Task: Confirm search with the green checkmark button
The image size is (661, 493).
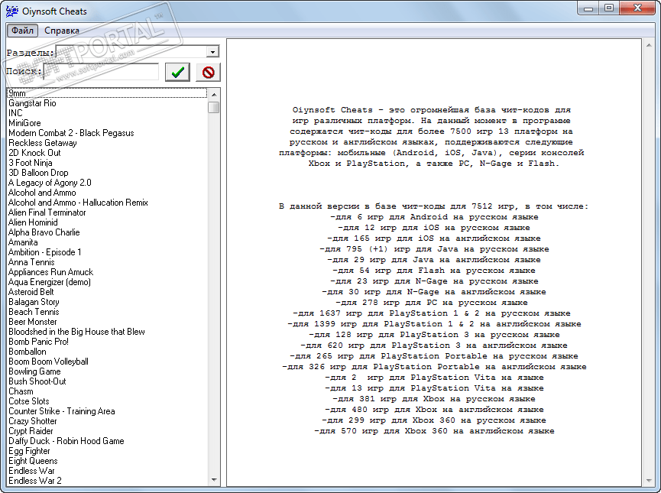Action: point(177,72)
